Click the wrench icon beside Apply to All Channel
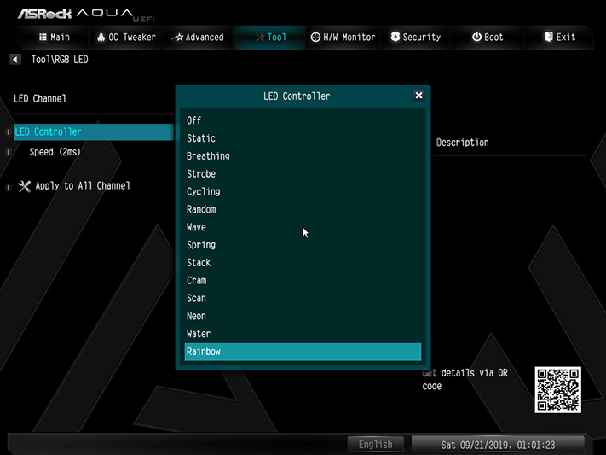606x455 pixels. 25,186
